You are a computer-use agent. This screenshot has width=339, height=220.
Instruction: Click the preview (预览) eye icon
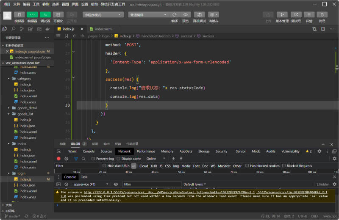coord(185,14)
